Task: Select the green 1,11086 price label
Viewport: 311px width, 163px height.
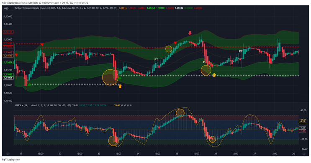Action: tap(8, 75)
